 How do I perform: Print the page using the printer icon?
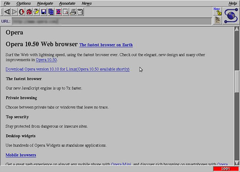coord(73,12)
